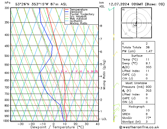Screen dimensions: 167x129
Task: Select the 'Parcel Trajectory' legend entry
Action: pos(82,14)
